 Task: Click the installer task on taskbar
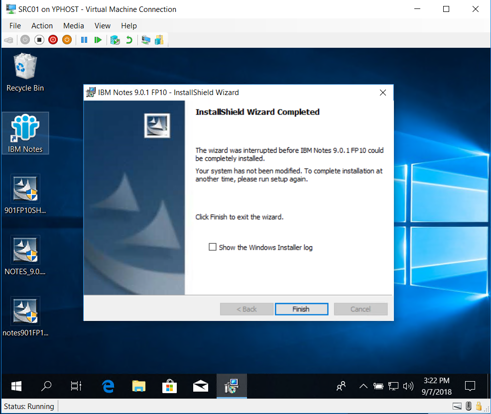(232, 386)
